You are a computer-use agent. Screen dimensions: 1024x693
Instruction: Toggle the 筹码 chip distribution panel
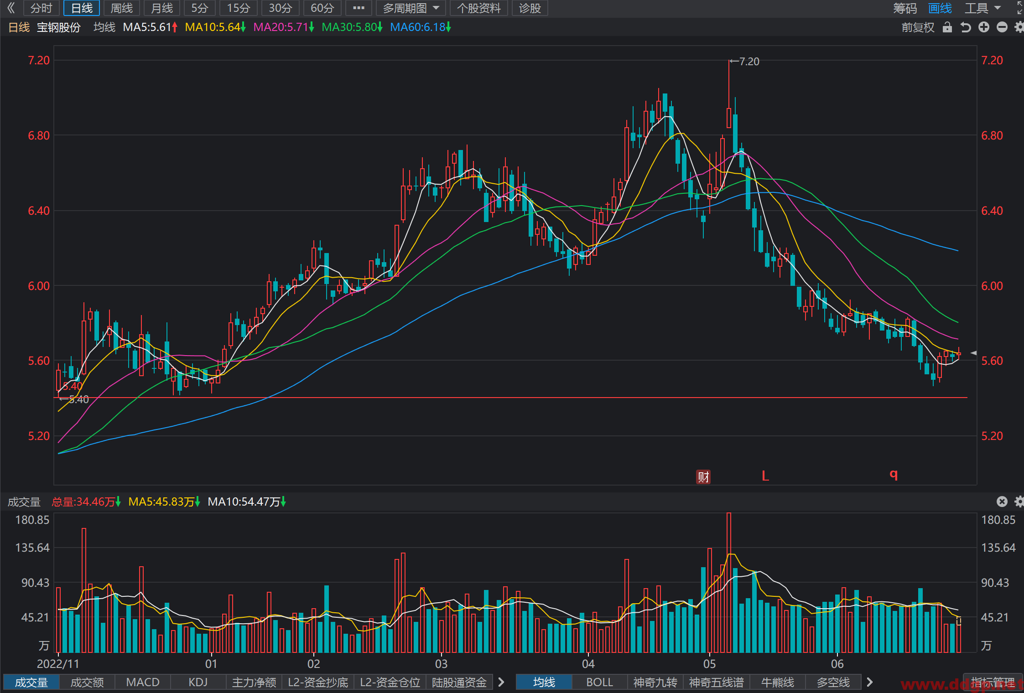pyautogui.click(x=905, y=8)
